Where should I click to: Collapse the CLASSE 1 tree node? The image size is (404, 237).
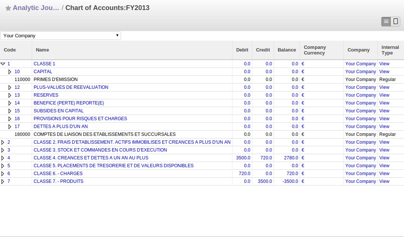pos(3,64)
